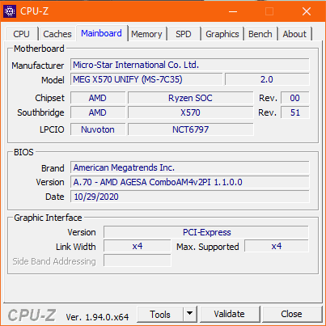Click the Chipset name Ryzen SOC

click(191, 98)
